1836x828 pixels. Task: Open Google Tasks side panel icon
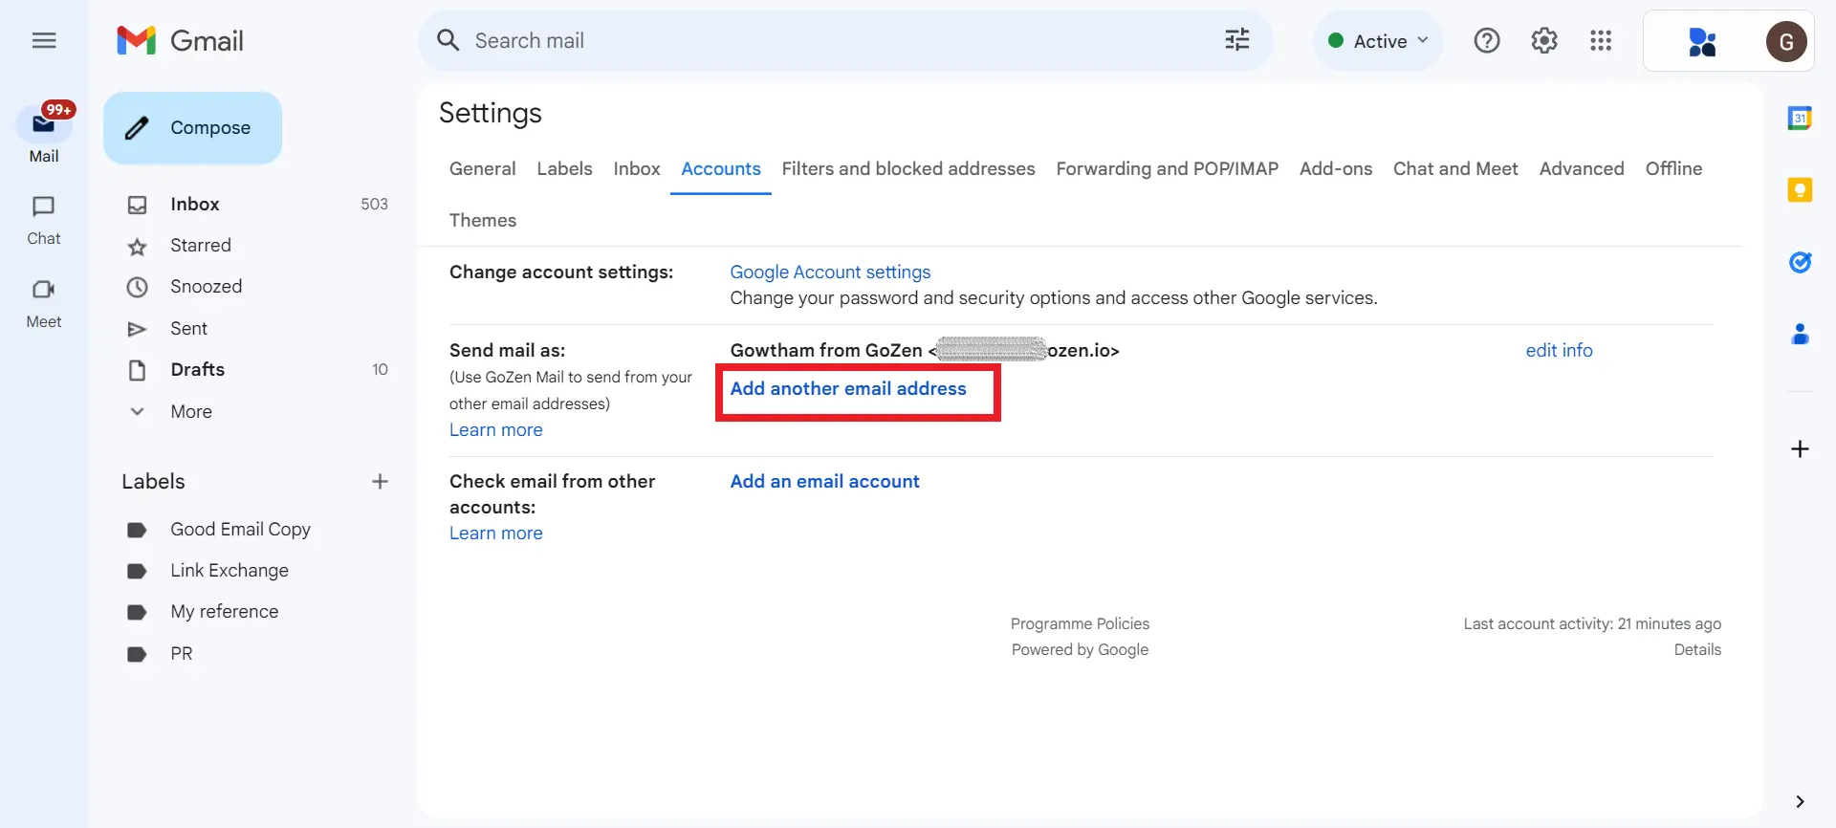point(1800,262)
